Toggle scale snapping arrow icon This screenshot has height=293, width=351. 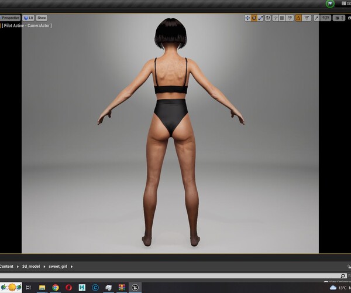(x=316, y=18)
